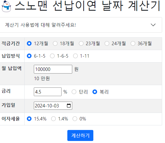Choose 복리 compound interest option
This screenshot has height=143, width=165.
tap(95, 92)
